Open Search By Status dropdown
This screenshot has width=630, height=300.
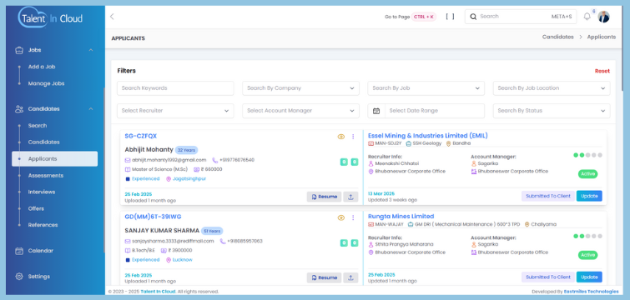[x=552, y=111]
